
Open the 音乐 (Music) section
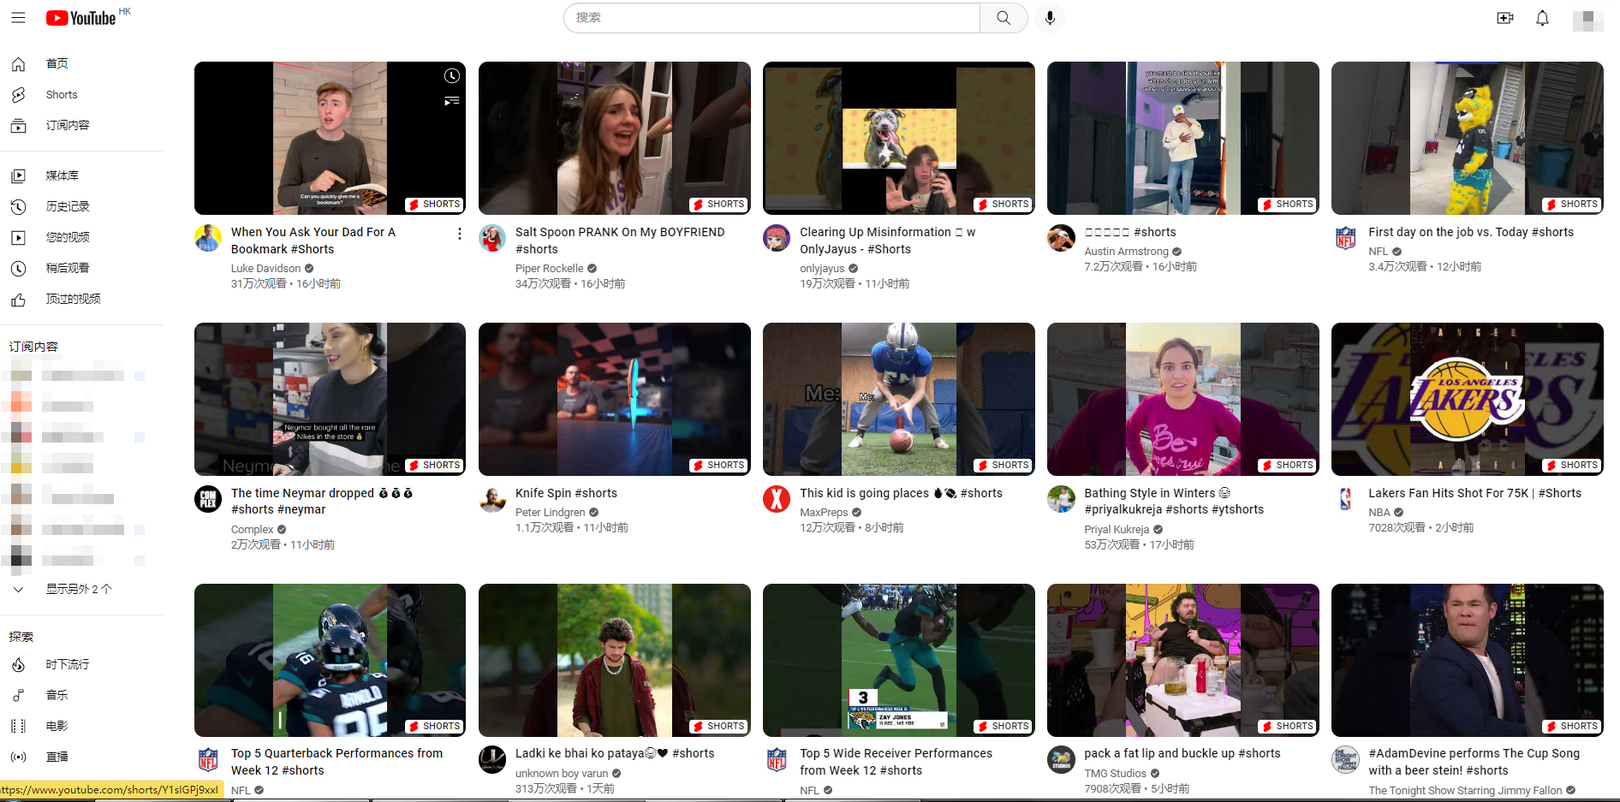pos(57,695)
